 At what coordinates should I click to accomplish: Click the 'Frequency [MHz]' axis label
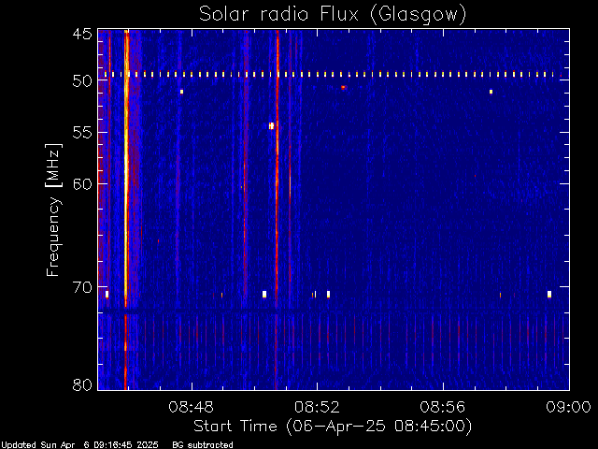(x=53, y=210)
